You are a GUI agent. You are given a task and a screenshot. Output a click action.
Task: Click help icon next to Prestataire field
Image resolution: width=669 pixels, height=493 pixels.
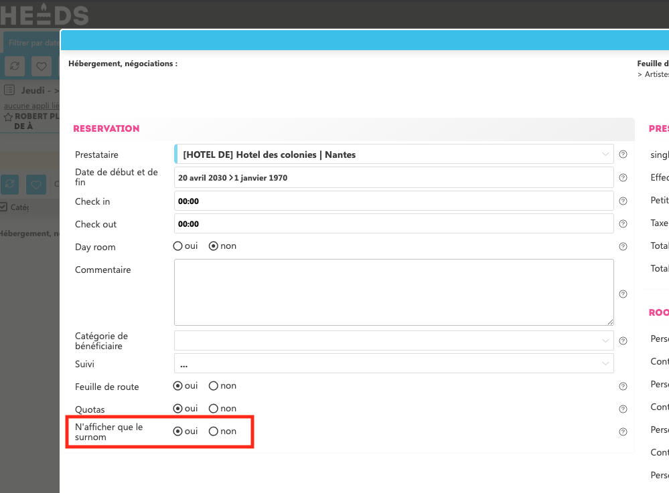coord(623,155)
